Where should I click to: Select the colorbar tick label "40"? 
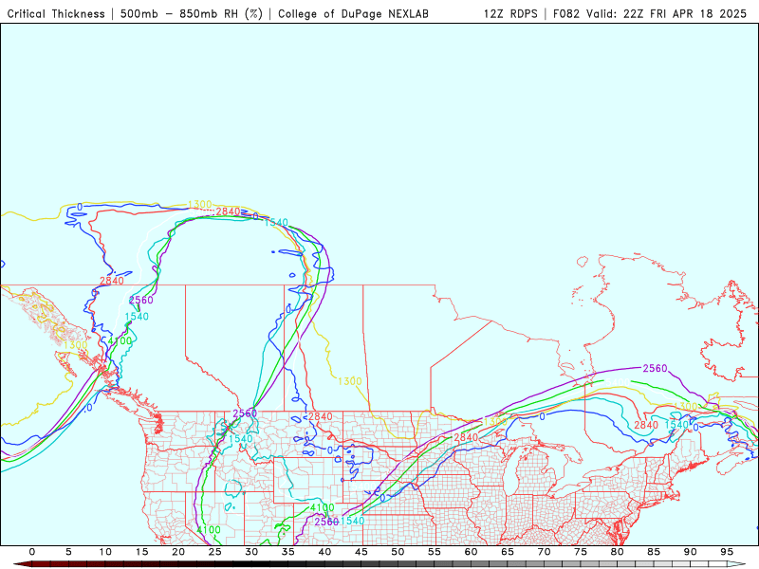[x=324, y=552]
